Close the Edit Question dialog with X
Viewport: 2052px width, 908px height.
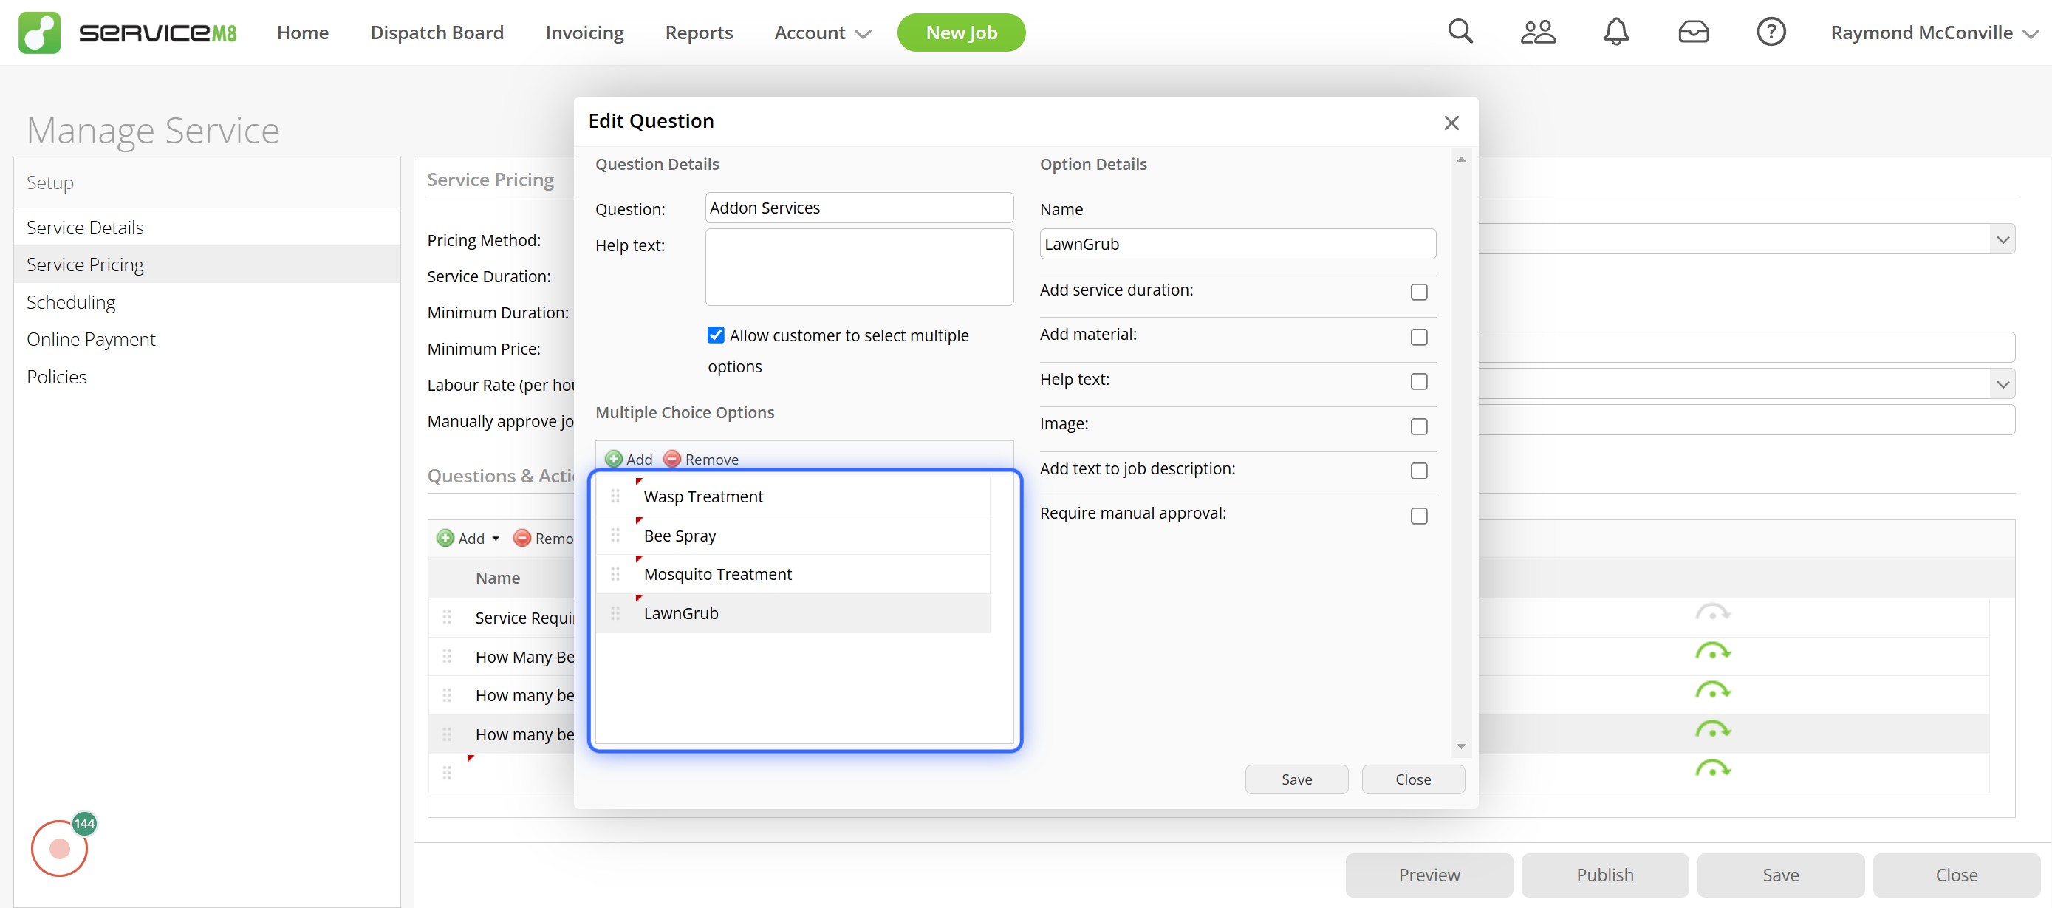(x=1451, y=123)
